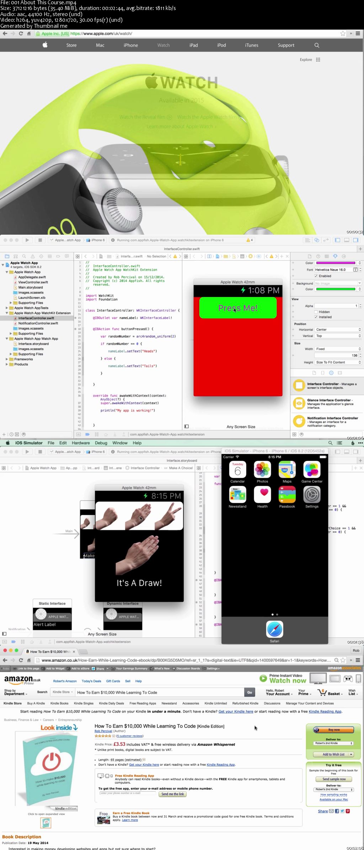The width and height of the screenshot is (364, 850).
Task: Open the Explore grid icon on Apple Watch page
Action: (318, 59)
